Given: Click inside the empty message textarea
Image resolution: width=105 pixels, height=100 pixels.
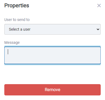Looking at the screenshot, I should tap(52, 55).
